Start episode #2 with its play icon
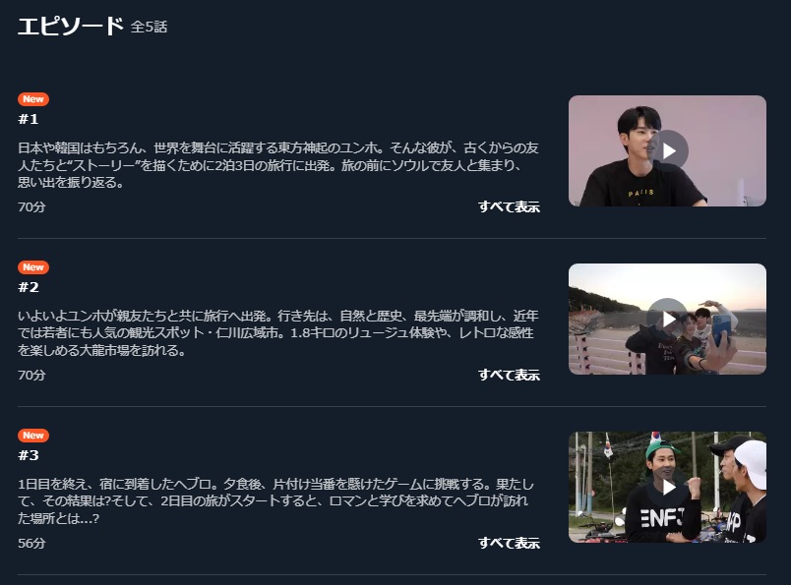Screen dimensions: 791x585 [667, 319]
